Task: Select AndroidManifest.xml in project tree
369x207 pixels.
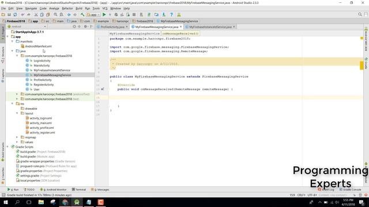Action: coord(39,46)
